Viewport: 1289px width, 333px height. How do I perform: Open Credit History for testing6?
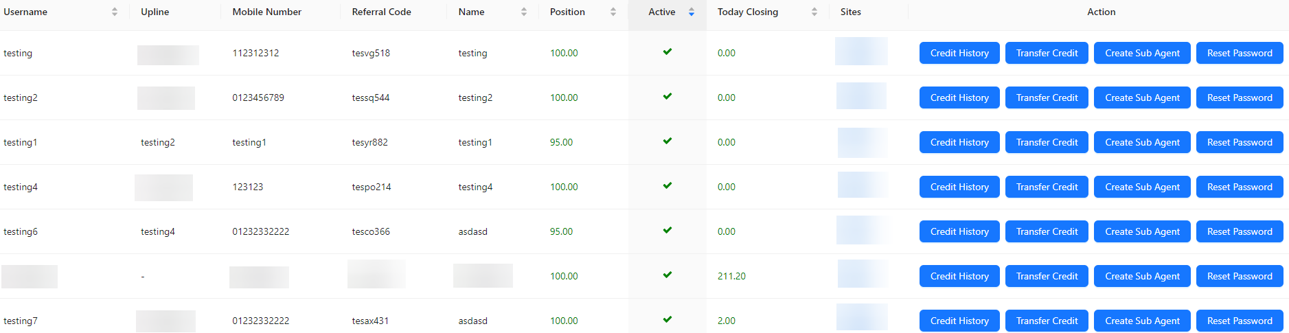(959, 231)
